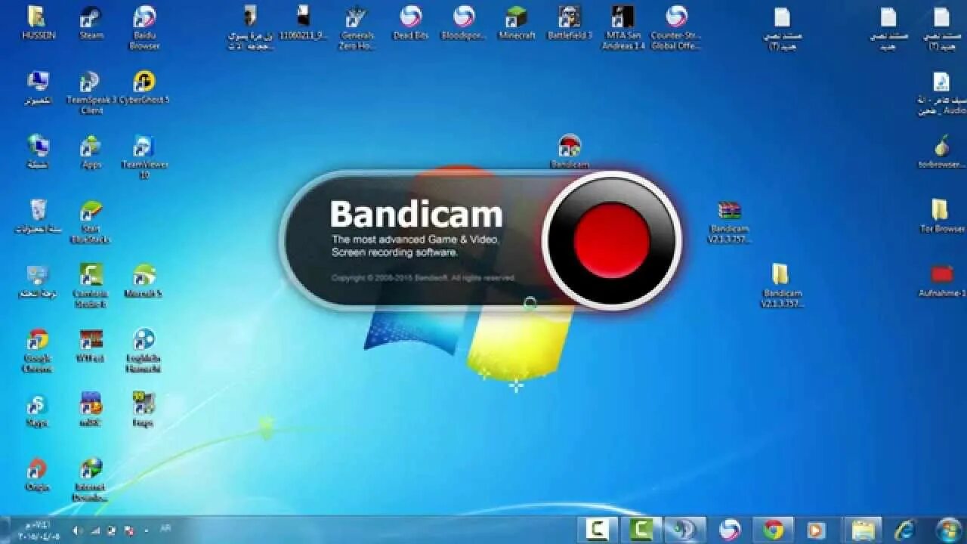Switch to Google Chrome in taskbar
This screenshot has height=544, width=967.
[x=773, y=530]
